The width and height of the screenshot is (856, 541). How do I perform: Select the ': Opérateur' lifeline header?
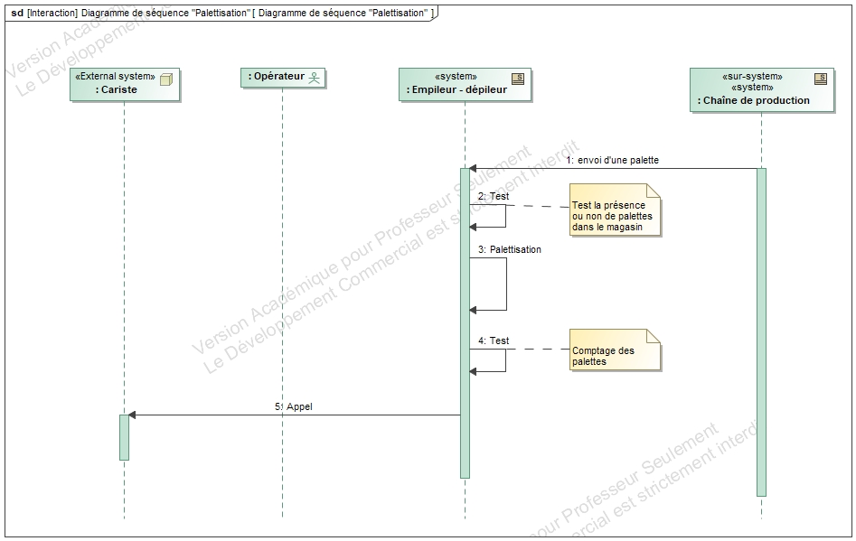(x=283, y=78)
